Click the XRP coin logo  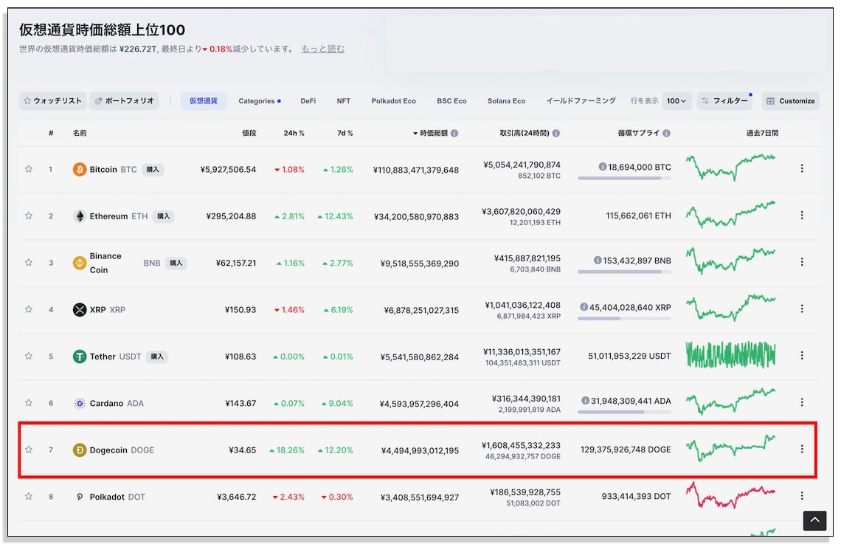coord(80,309)
